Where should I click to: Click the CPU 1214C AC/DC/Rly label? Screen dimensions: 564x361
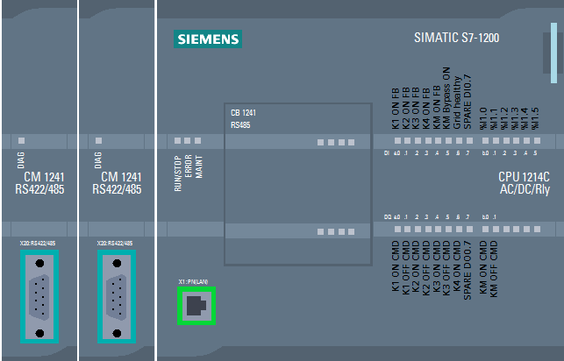click(525, 183)
